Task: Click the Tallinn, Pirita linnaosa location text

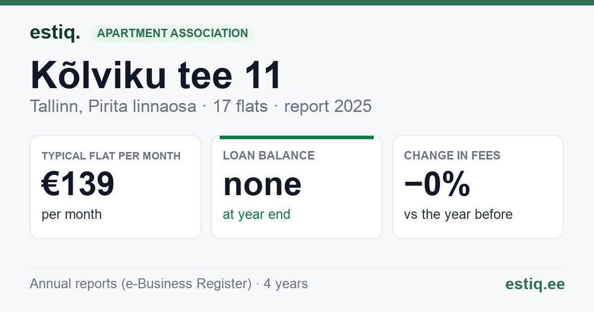Action: pyautogui.click(x=113, y=106)
